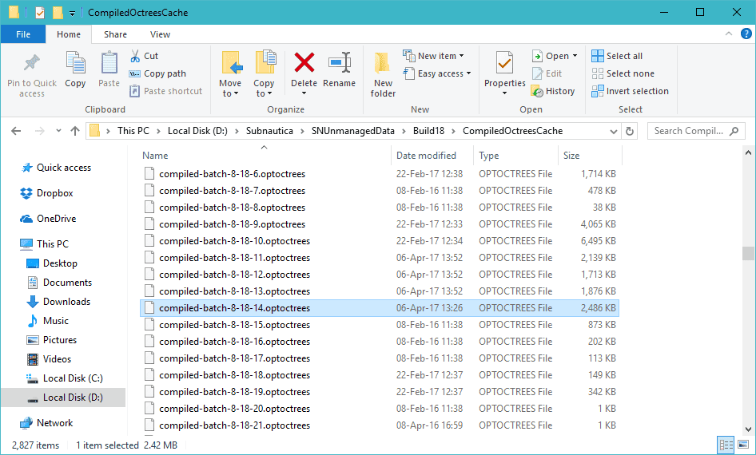Open the File menu tab

coord(23,34)
